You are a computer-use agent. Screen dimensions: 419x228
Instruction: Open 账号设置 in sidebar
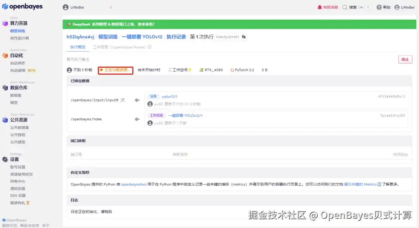coord(17,167)
